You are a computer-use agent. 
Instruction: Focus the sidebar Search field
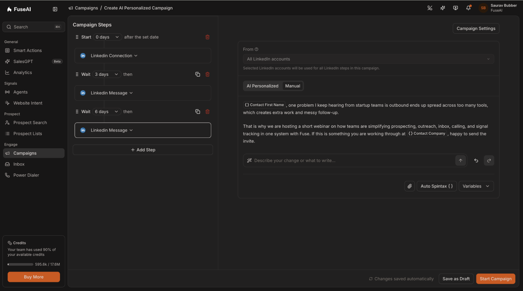pos(34,27)
